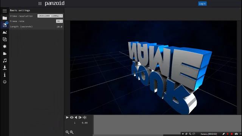Image resolution: width=242 pixels, height=136 pixels.
Task: Click the panzoid logo link
Action: click(54, 3)
